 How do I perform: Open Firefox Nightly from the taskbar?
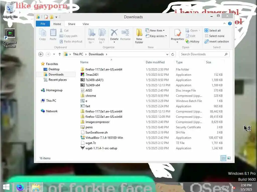click(x=20, y=187)
